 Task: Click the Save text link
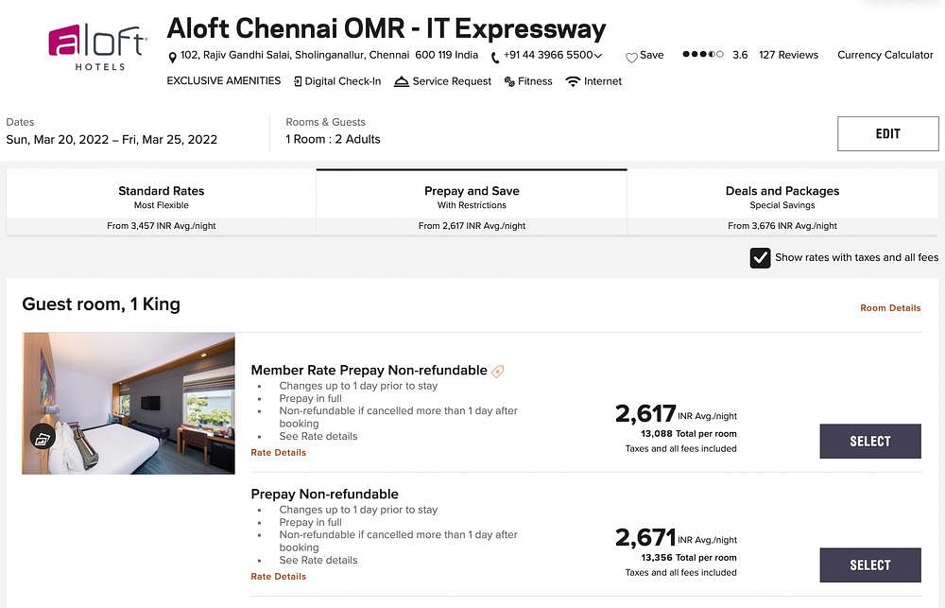pyautogui.click(x=651, y=55)
